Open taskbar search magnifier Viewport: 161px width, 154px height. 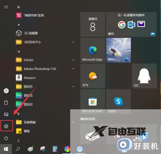pos(18,149)
